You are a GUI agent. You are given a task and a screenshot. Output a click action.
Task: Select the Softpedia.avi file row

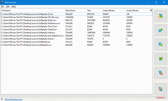(77, 42)
